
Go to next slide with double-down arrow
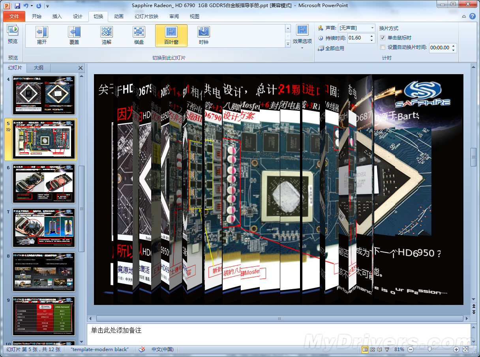click(474, 312)
